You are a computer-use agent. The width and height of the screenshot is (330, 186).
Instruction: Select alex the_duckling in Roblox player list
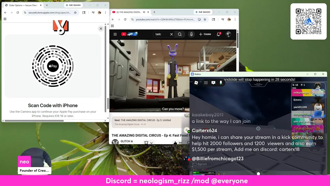click(309, 121)
